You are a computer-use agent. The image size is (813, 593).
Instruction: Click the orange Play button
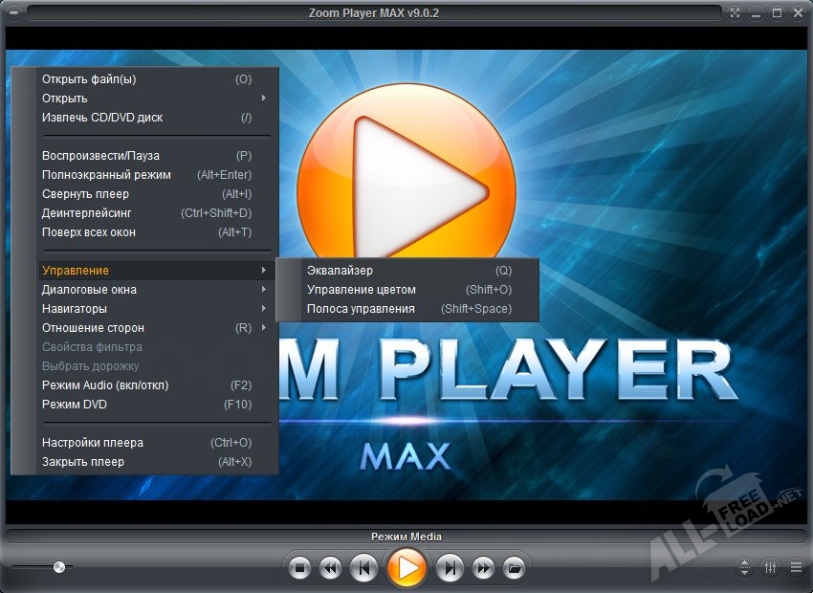[407, 568]
